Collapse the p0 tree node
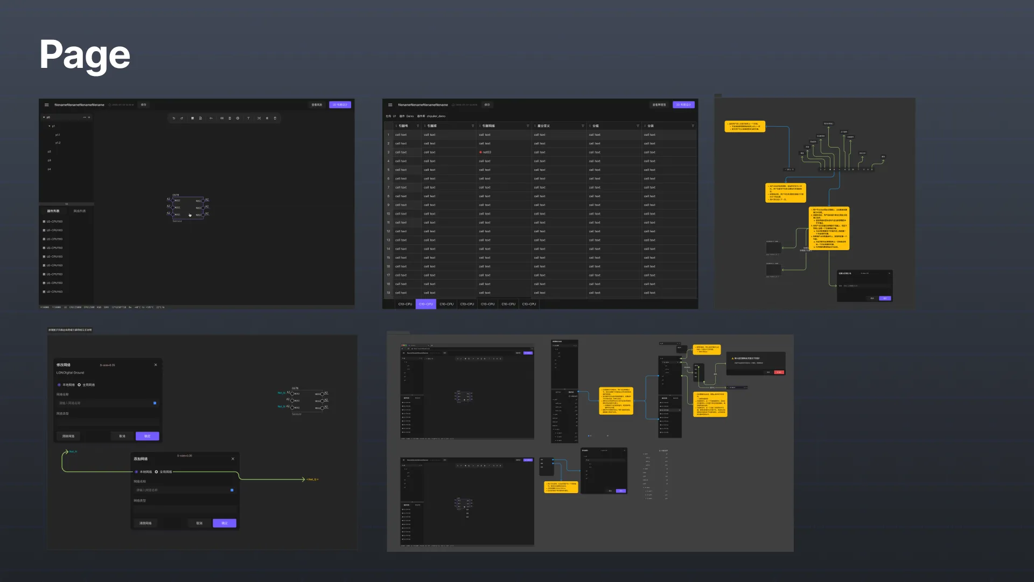 pyautogui.click(x=44, y=117)
